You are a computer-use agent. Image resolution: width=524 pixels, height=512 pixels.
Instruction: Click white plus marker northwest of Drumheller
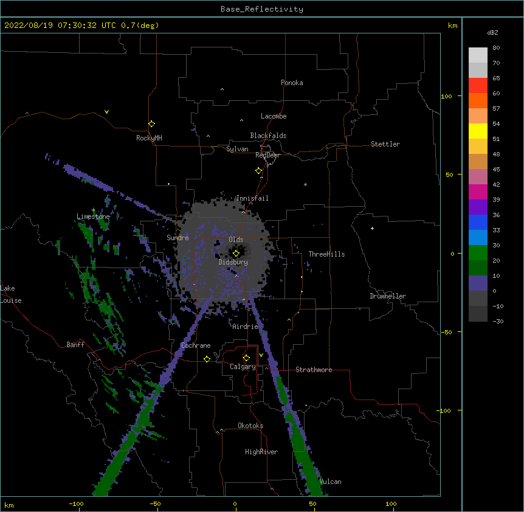[372, 228]
